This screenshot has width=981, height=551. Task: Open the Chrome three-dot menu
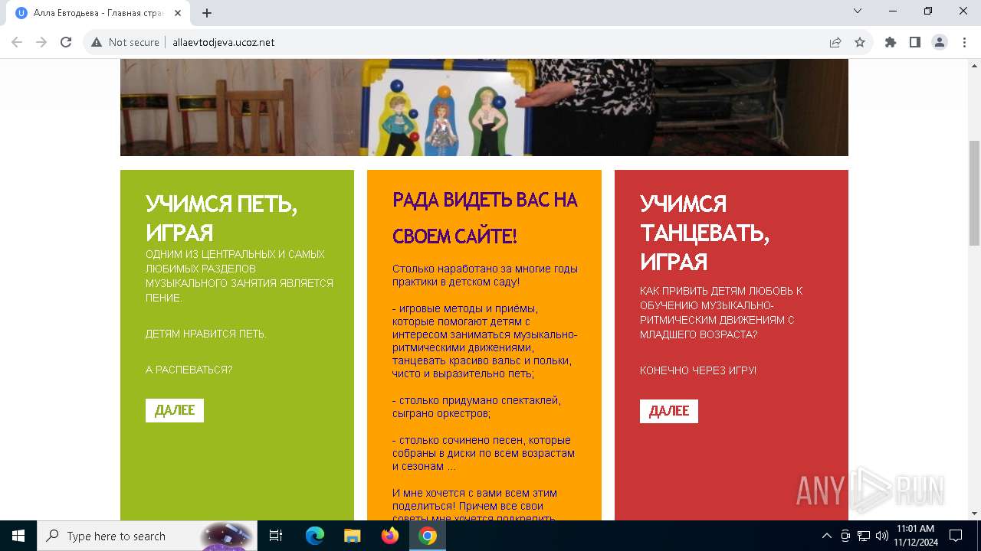pyautogui.click(x=963, y=42)
